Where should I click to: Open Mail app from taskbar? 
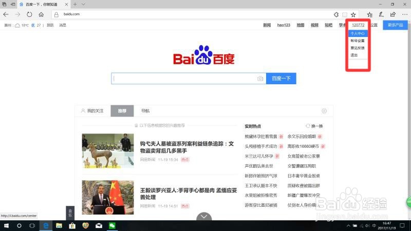pos(99,226)
